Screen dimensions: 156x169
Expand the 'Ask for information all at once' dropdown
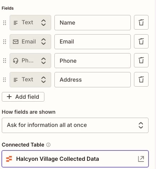(75, 125)
